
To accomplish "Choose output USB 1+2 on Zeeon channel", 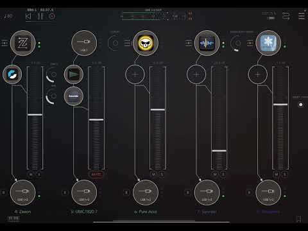I will [x=22, y=193].
